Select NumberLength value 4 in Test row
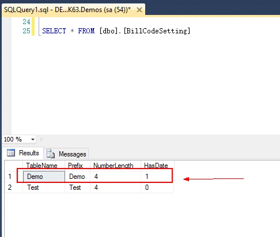 click(115, 188)
